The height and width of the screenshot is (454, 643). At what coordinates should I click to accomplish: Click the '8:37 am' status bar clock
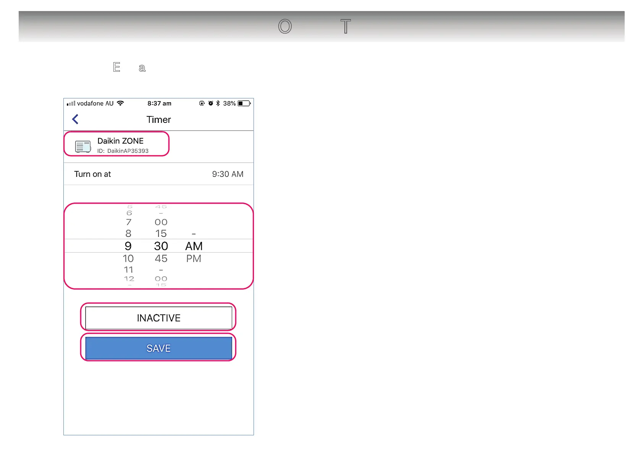click(x=159, y=103)
